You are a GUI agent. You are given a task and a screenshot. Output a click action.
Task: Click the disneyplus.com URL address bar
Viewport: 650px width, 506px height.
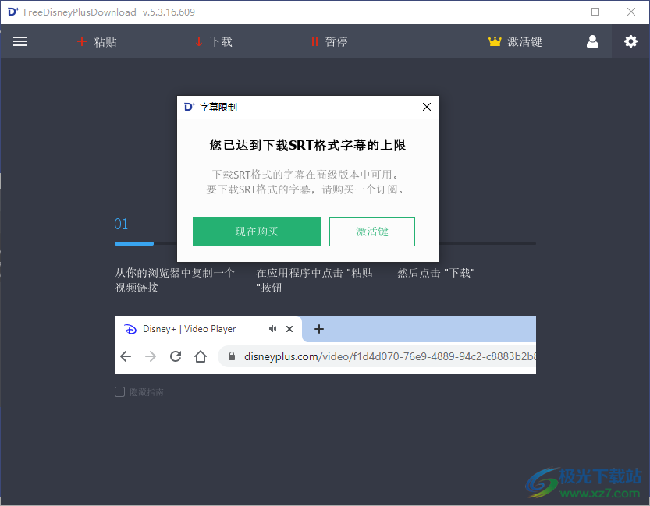[377, 356]
